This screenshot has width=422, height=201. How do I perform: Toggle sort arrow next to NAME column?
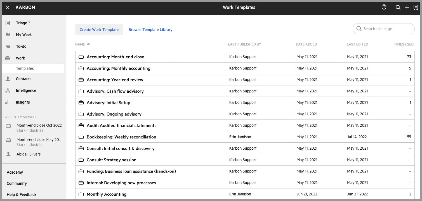tap(88, 44)
